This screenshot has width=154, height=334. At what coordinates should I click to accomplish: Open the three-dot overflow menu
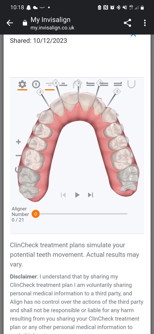pyautogui.click(x=145, y=23)
